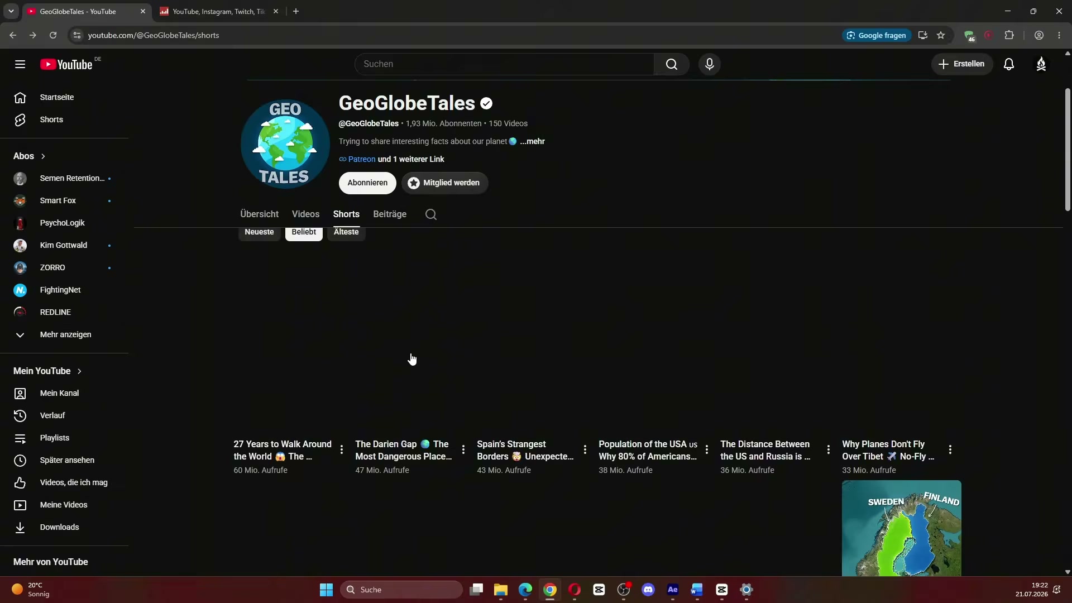This screenshot has width=1072, height=603.
Task: Start voice search with the microphone
Action: [710, 64]
